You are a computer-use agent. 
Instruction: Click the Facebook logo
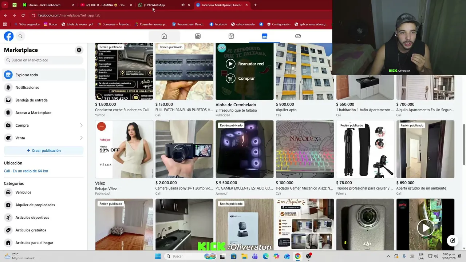tap(9, 36)
